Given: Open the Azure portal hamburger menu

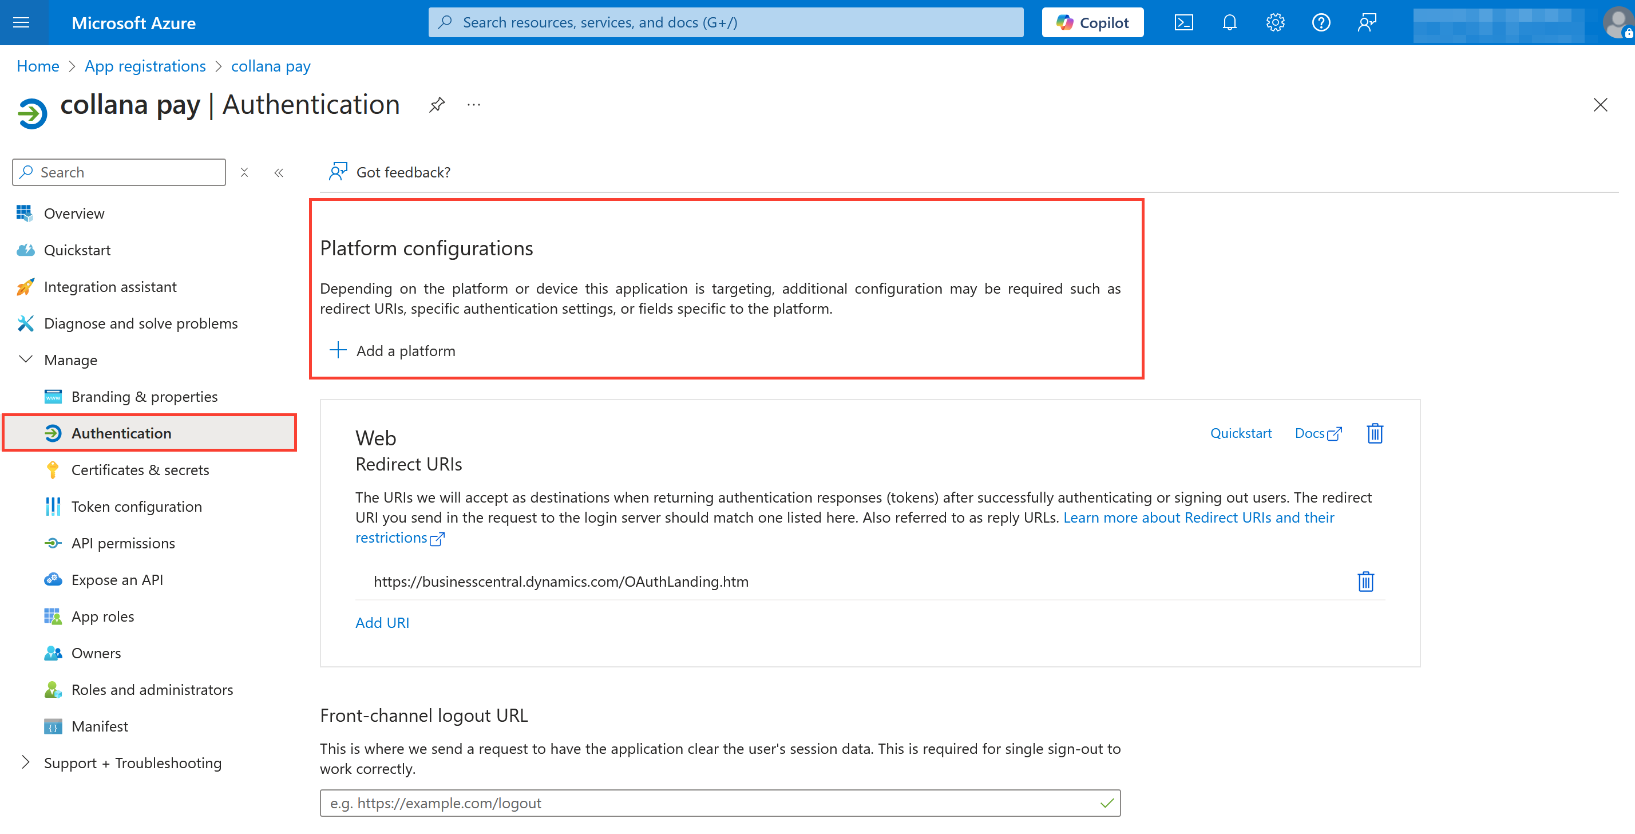Looking at the screenshot, I should (x=22, y=23).
